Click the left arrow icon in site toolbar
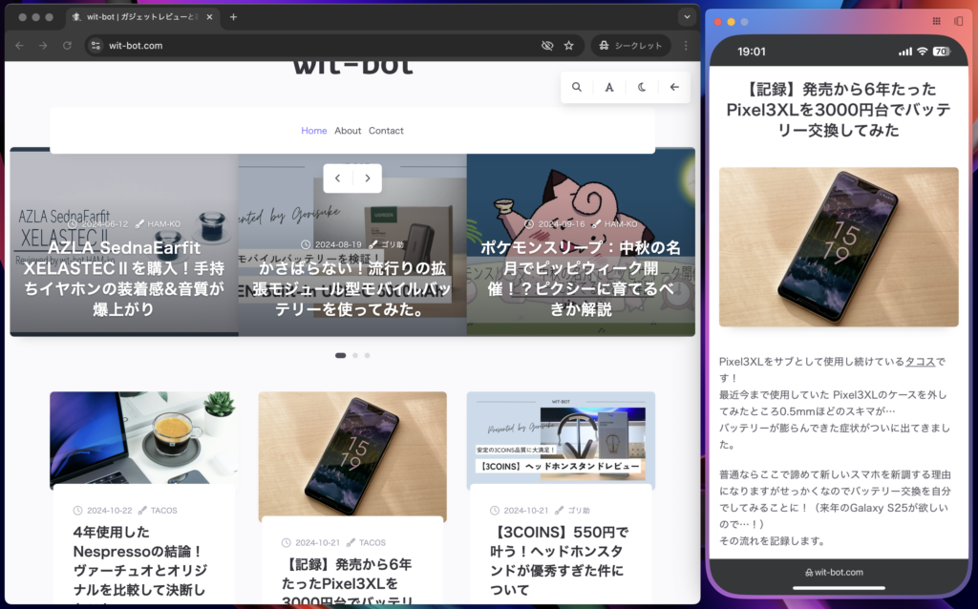978x609 pixels. (x=674, y=87)
